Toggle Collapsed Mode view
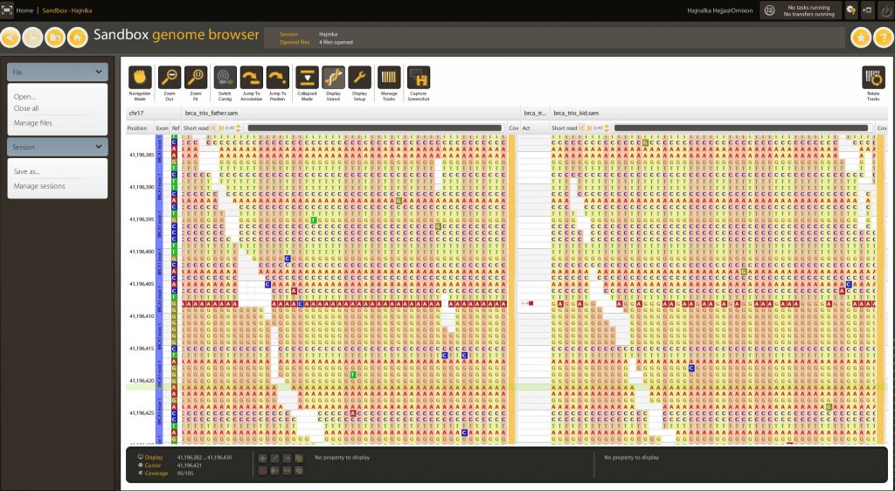This screenshot has width=895, height=491. coord(307,78)
